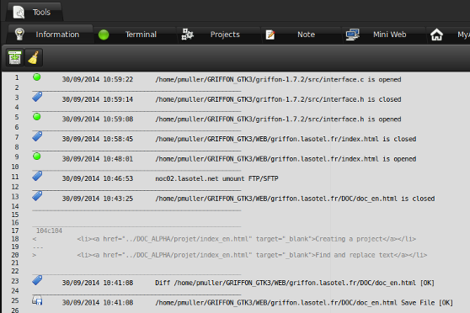The image size is (470, 313).
Task: Open the Note tab
Action: [x=302, y=34]
